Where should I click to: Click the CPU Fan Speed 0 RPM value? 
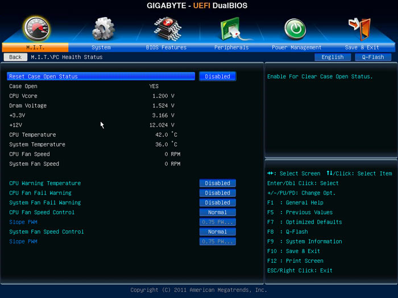[x=172, y=154]
